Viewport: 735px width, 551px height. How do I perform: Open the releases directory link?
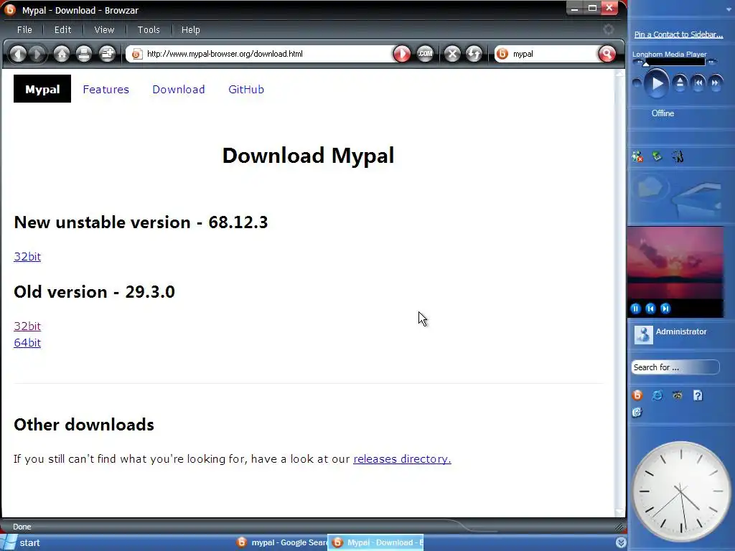402,458
